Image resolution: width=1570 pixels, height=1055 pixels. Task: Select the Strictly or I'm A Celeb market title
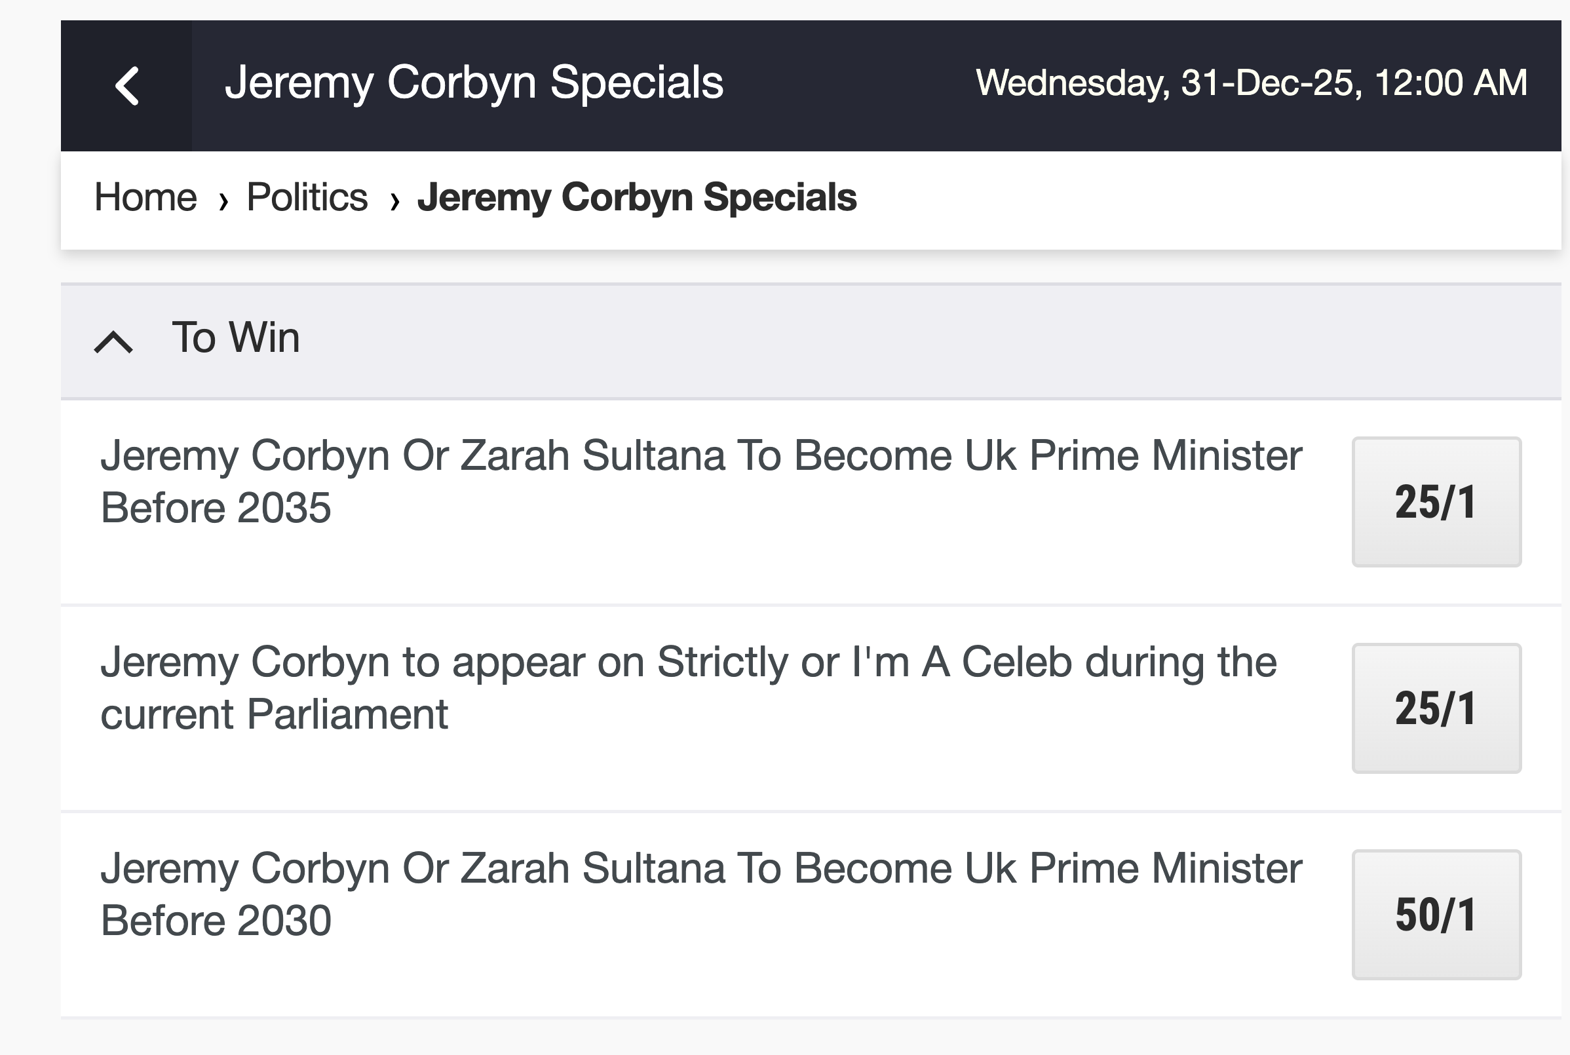point(688,662)
